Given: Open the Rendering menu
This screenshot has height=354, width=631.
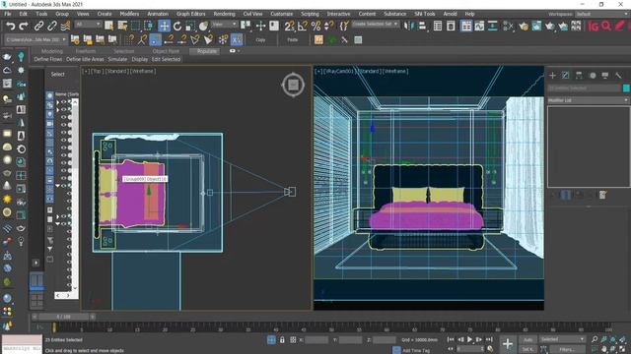Looking at the screenshot, I should [224, 14].
